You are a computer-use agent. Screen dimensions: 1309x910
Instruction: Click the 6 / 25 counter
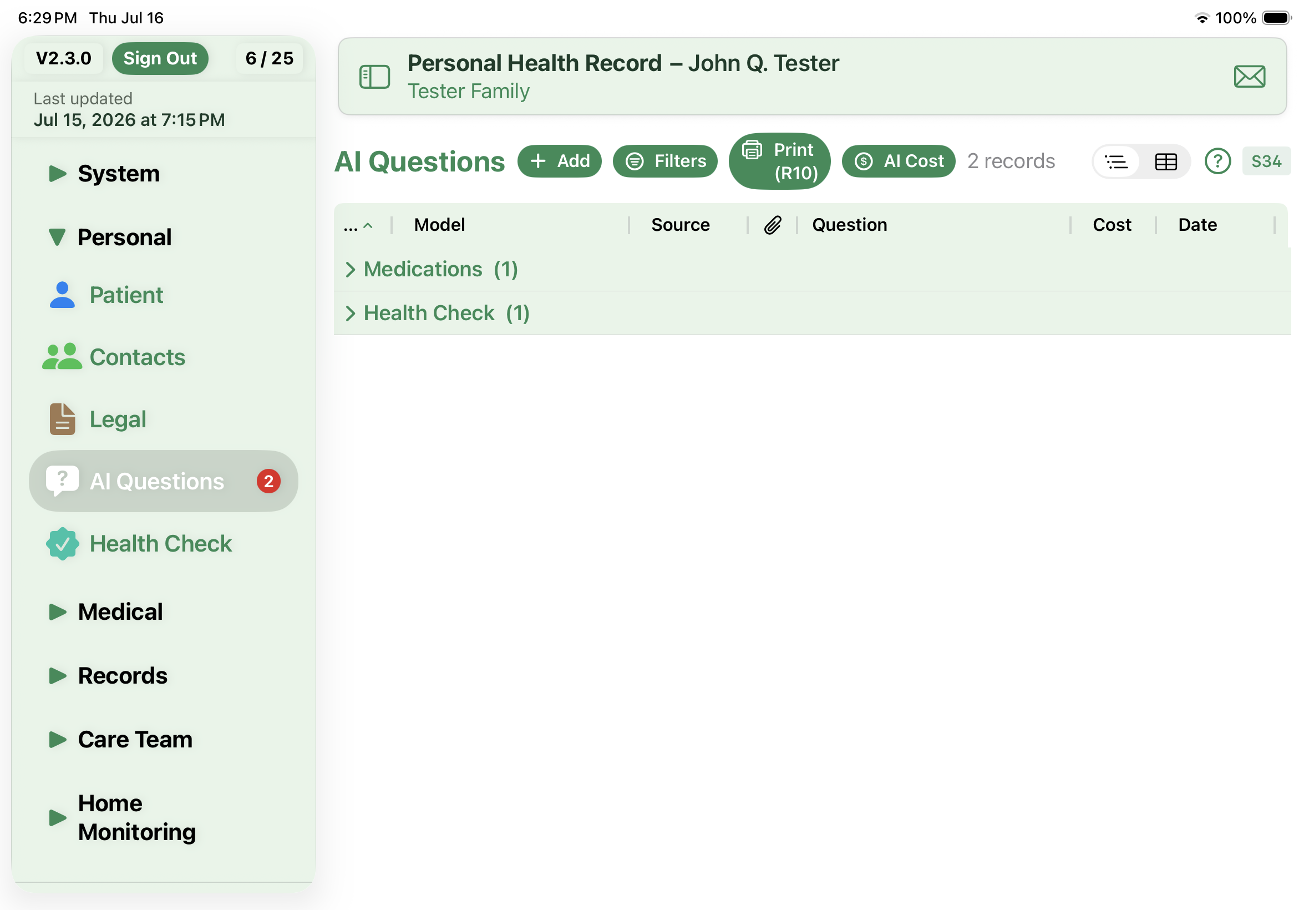(269, 58)
